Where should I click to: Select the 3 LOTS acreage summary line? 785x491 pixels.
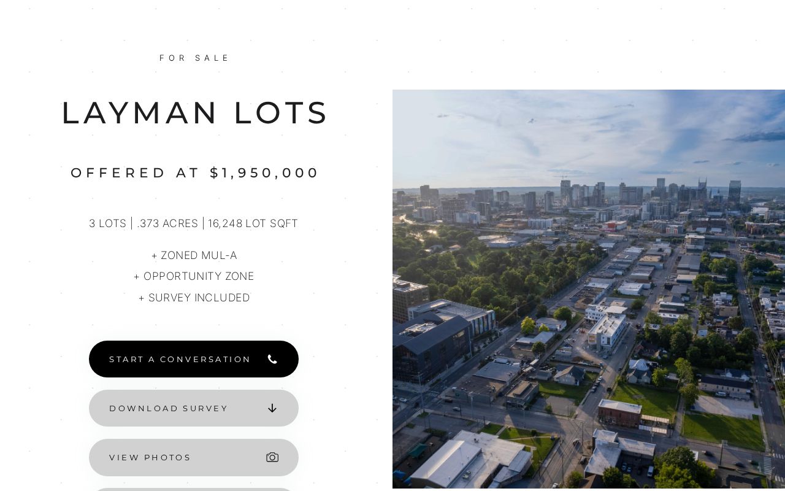pos(194,223)
